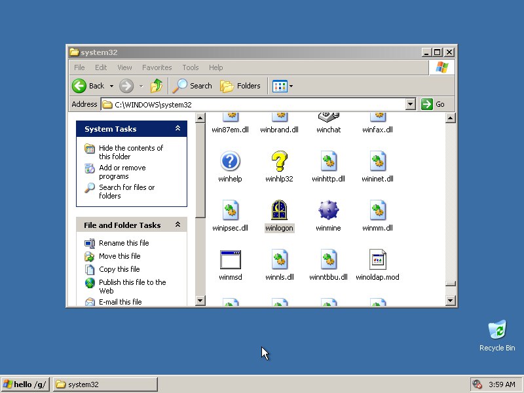Expand the Address bar dropdown
524x393 pixels.
[411, 105]
